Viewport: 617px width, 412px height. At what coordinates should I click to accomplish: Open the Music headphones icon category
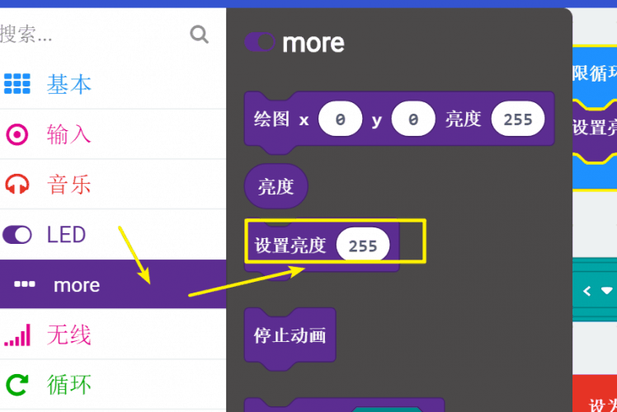pos(17,184)
